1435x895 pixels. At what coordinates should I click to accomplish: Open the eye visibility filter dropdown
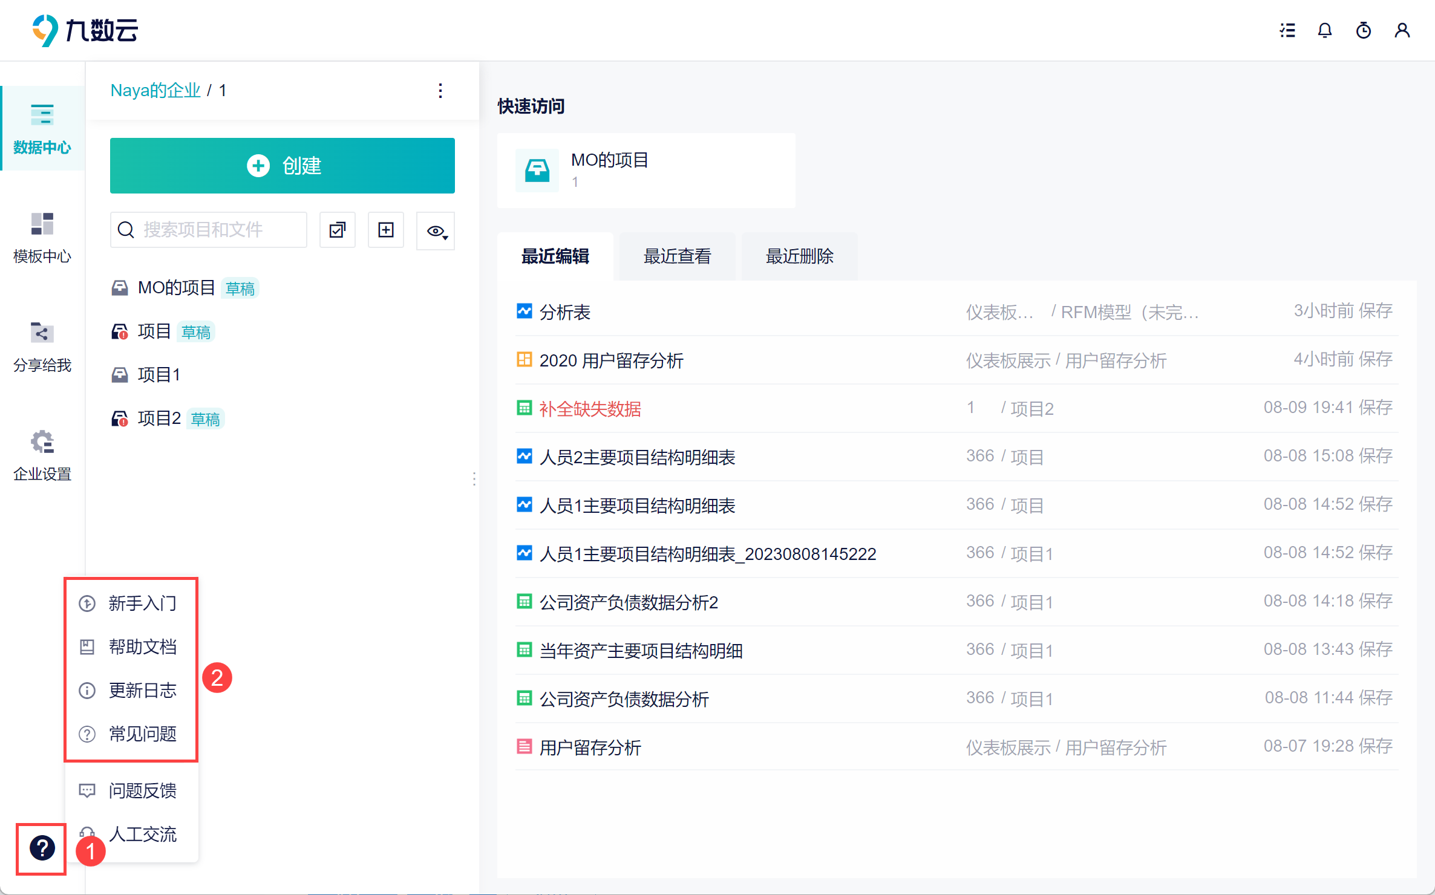pyautogui.click(x=436, y=231)
